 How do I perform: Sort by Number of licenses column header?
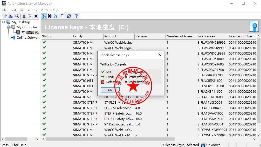coord(181,36)
